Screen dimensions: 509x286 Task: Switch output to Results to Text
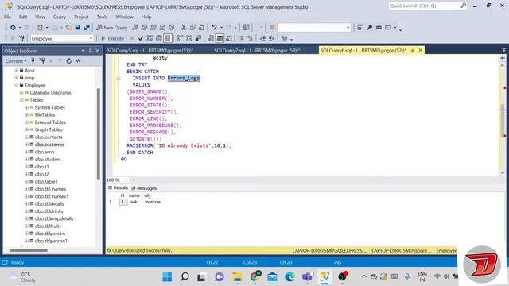pos(211,38)
